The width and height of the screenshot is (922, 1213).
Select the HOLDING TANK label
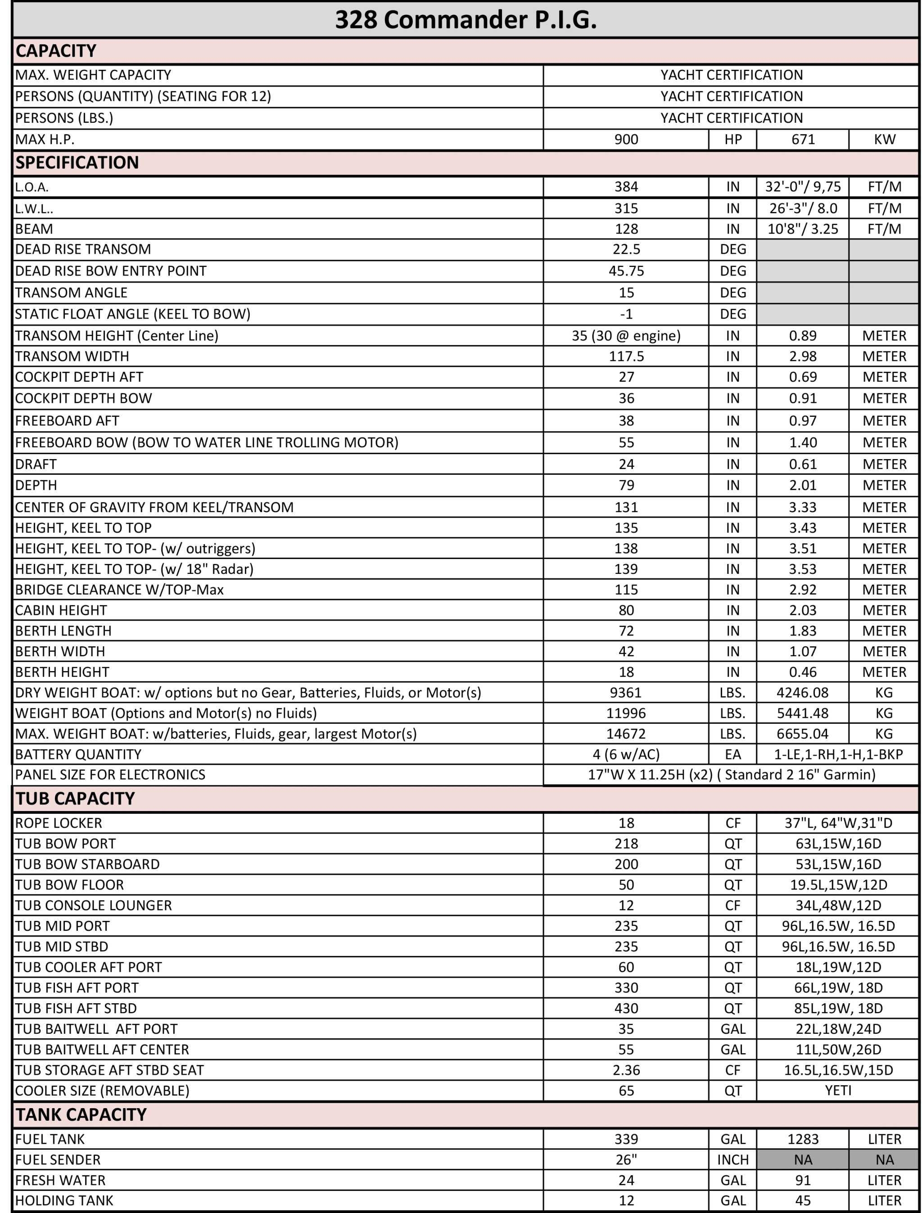63,1201
